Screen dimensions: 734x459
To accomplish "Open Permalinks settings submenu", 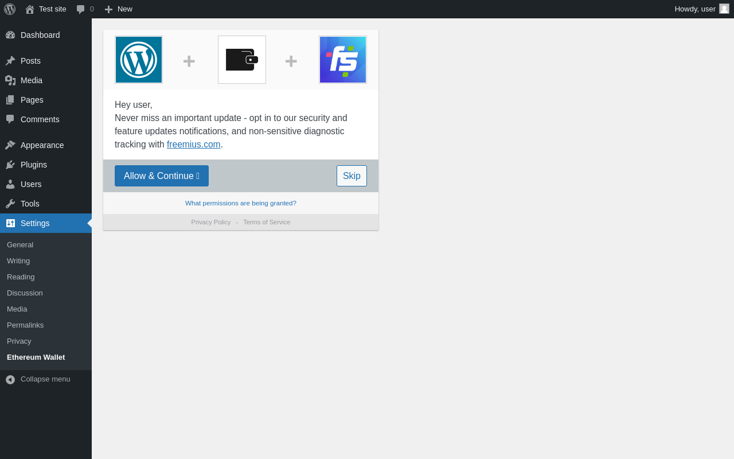I will [46, 325].
